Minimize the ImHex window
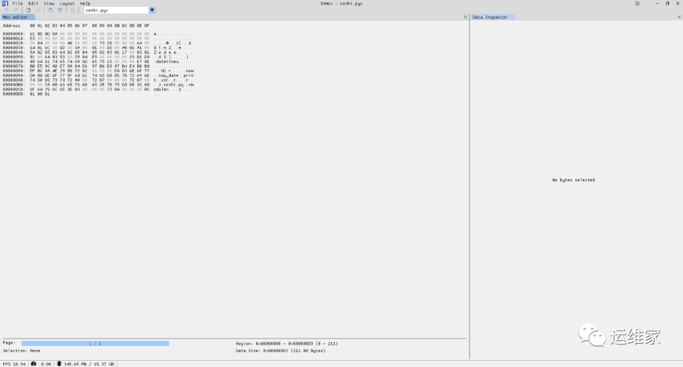Image resolution: width=683 pixels, height=367 pixels. coord(657,4)
